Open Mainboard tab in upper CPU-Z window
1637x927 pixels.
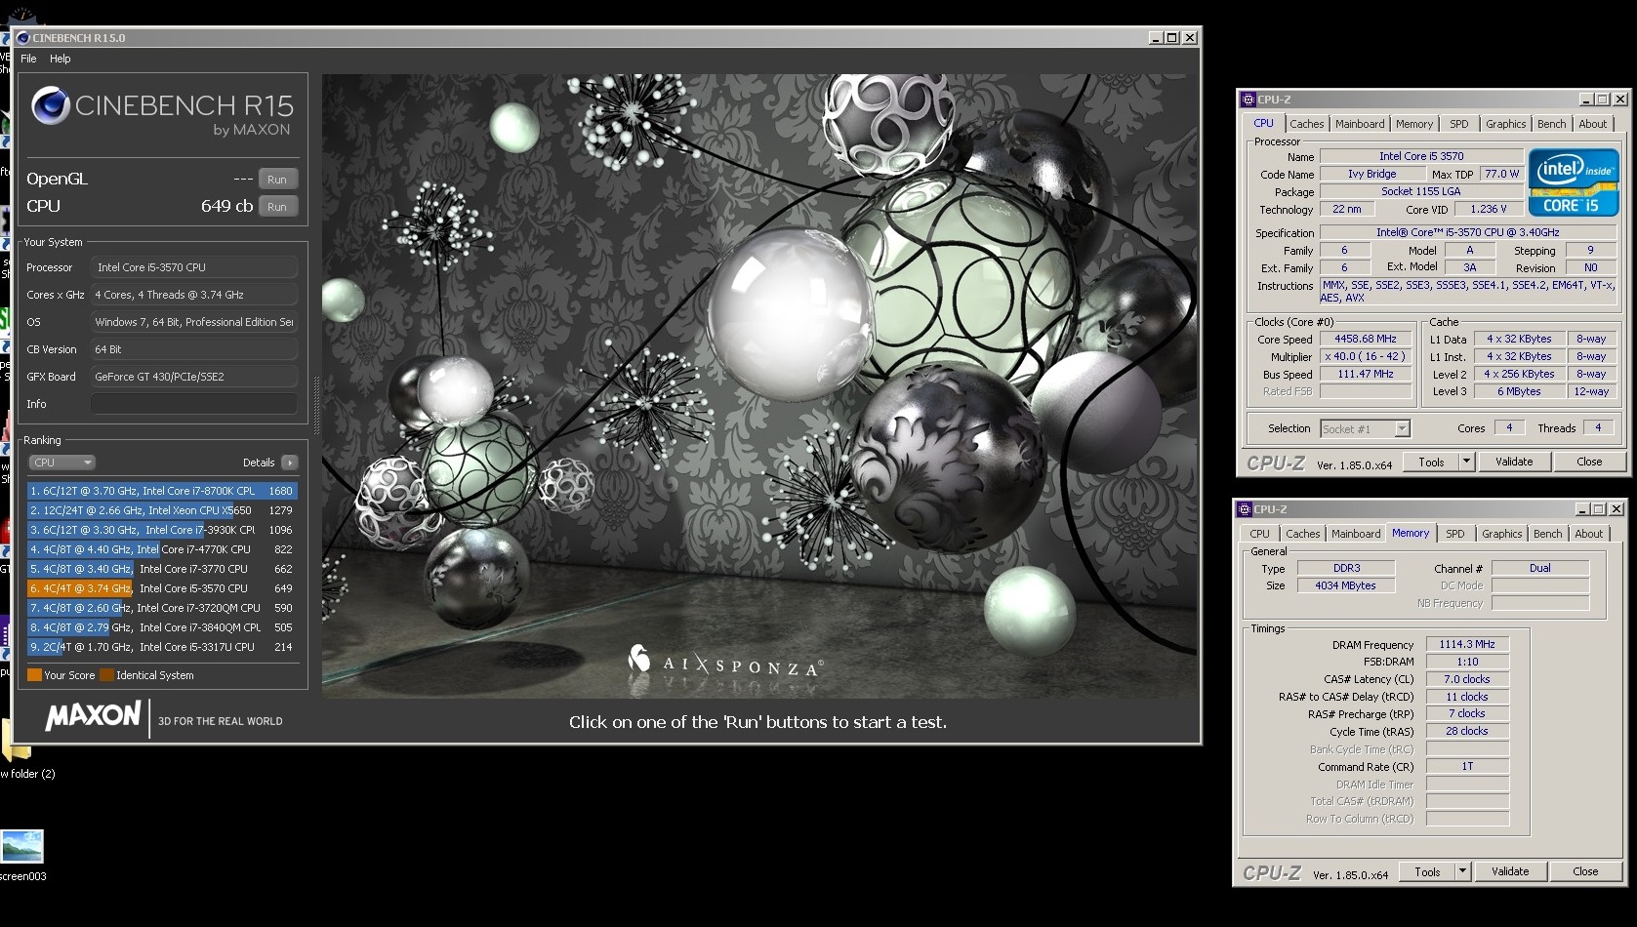(1360, 124)
